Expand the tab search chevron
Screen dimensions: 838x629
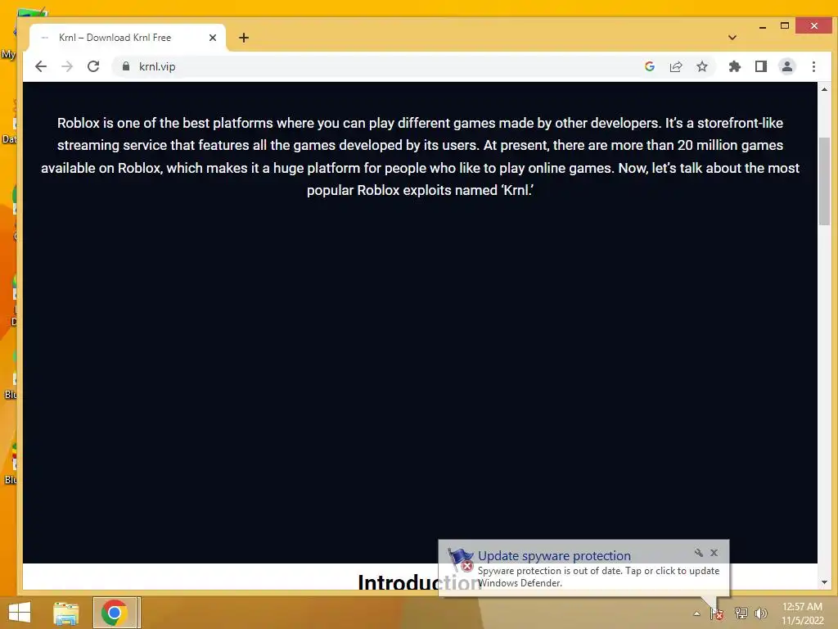click(x=732, y=38)
